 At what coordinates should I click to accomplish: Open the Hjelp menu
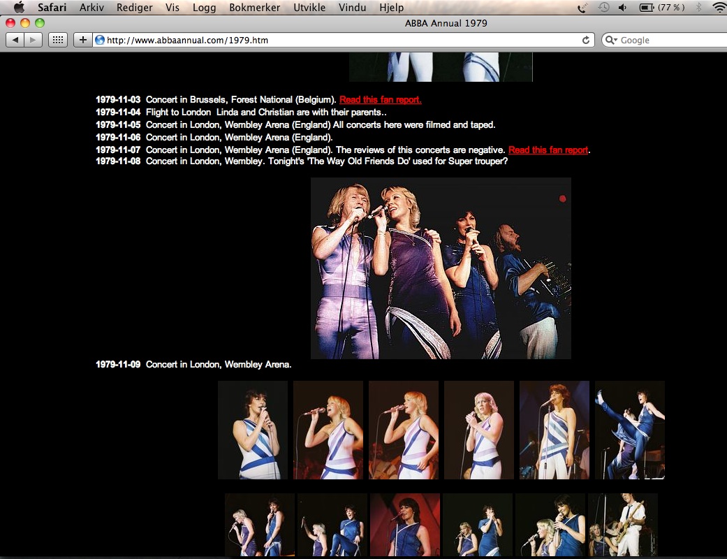(391, 8)
